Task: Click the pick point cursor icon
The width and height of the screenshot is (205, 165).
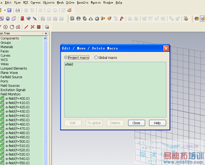Action: coord(35,19)
